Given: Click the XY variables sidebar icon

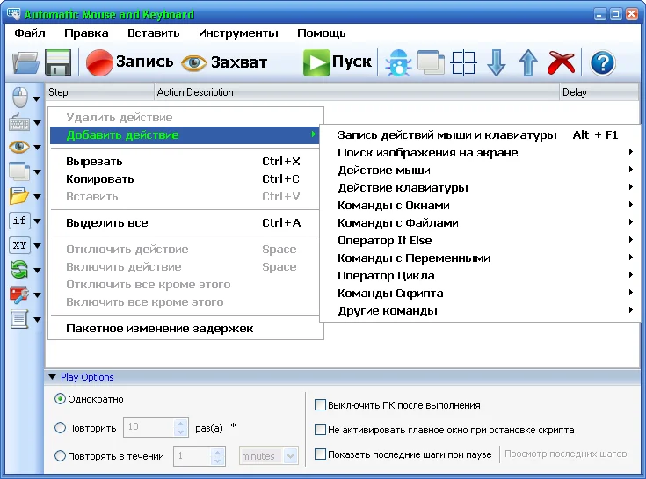Looking at the screenshot, I should tap(19, 245).
